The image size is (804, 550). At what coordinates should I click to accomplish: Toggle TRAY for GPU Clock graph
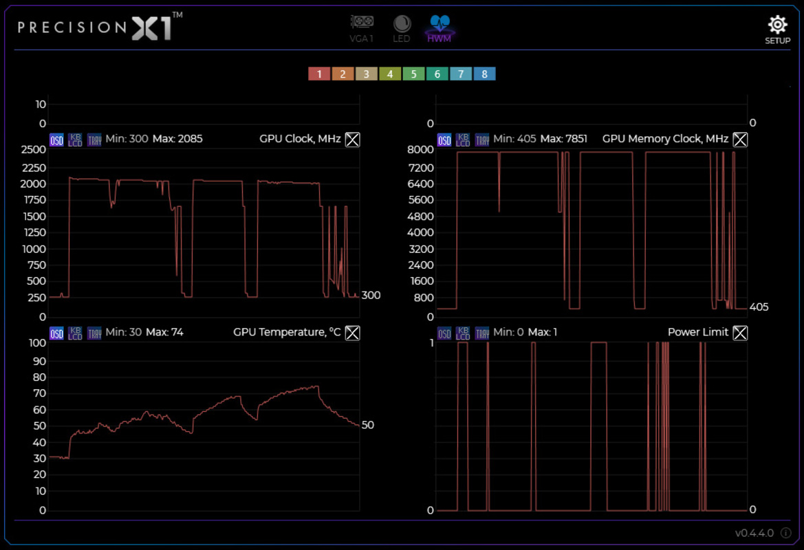[x=94, y=140]
